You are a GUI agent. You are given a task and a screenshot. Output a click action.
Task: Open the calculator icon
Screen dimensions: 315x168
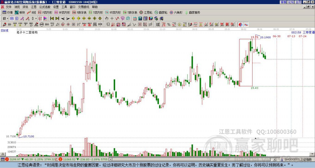click(140, 19)
